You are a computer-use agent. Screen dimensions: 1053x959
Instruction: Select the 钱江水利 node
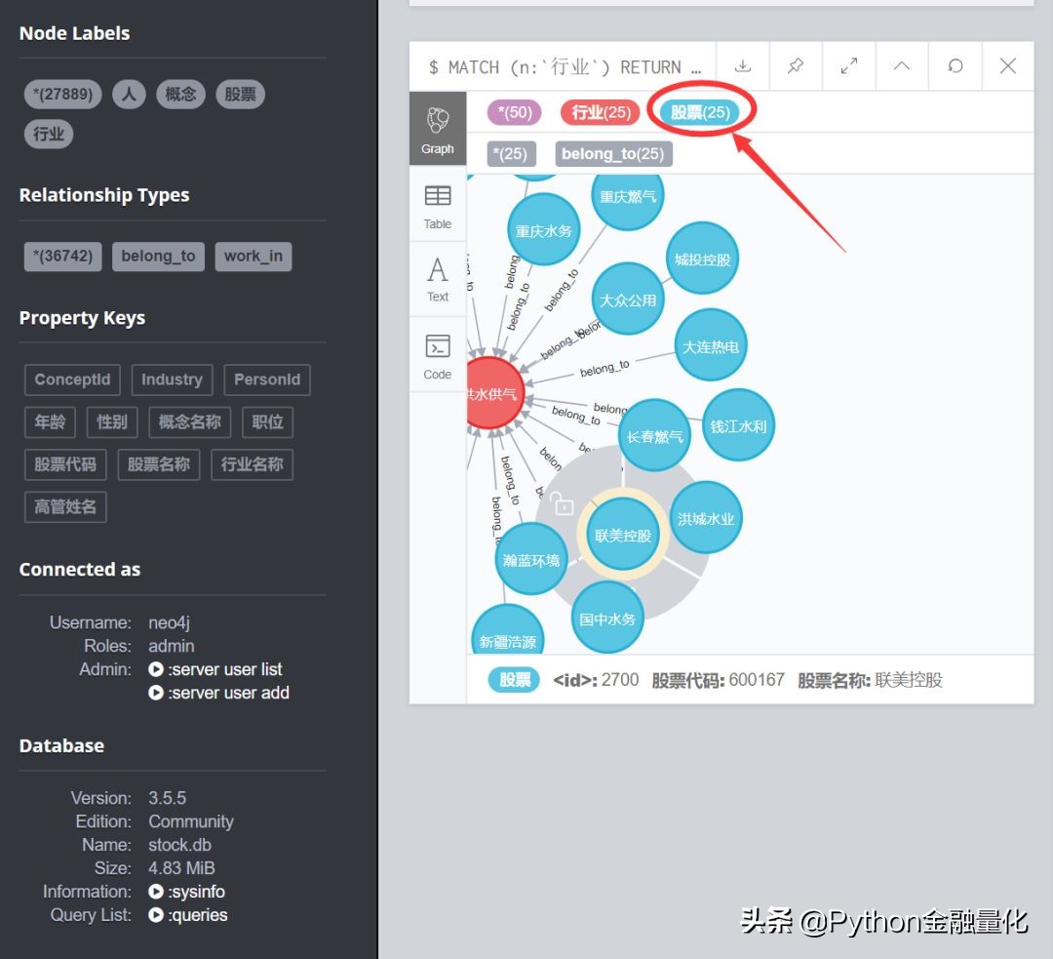click(738, 425)
